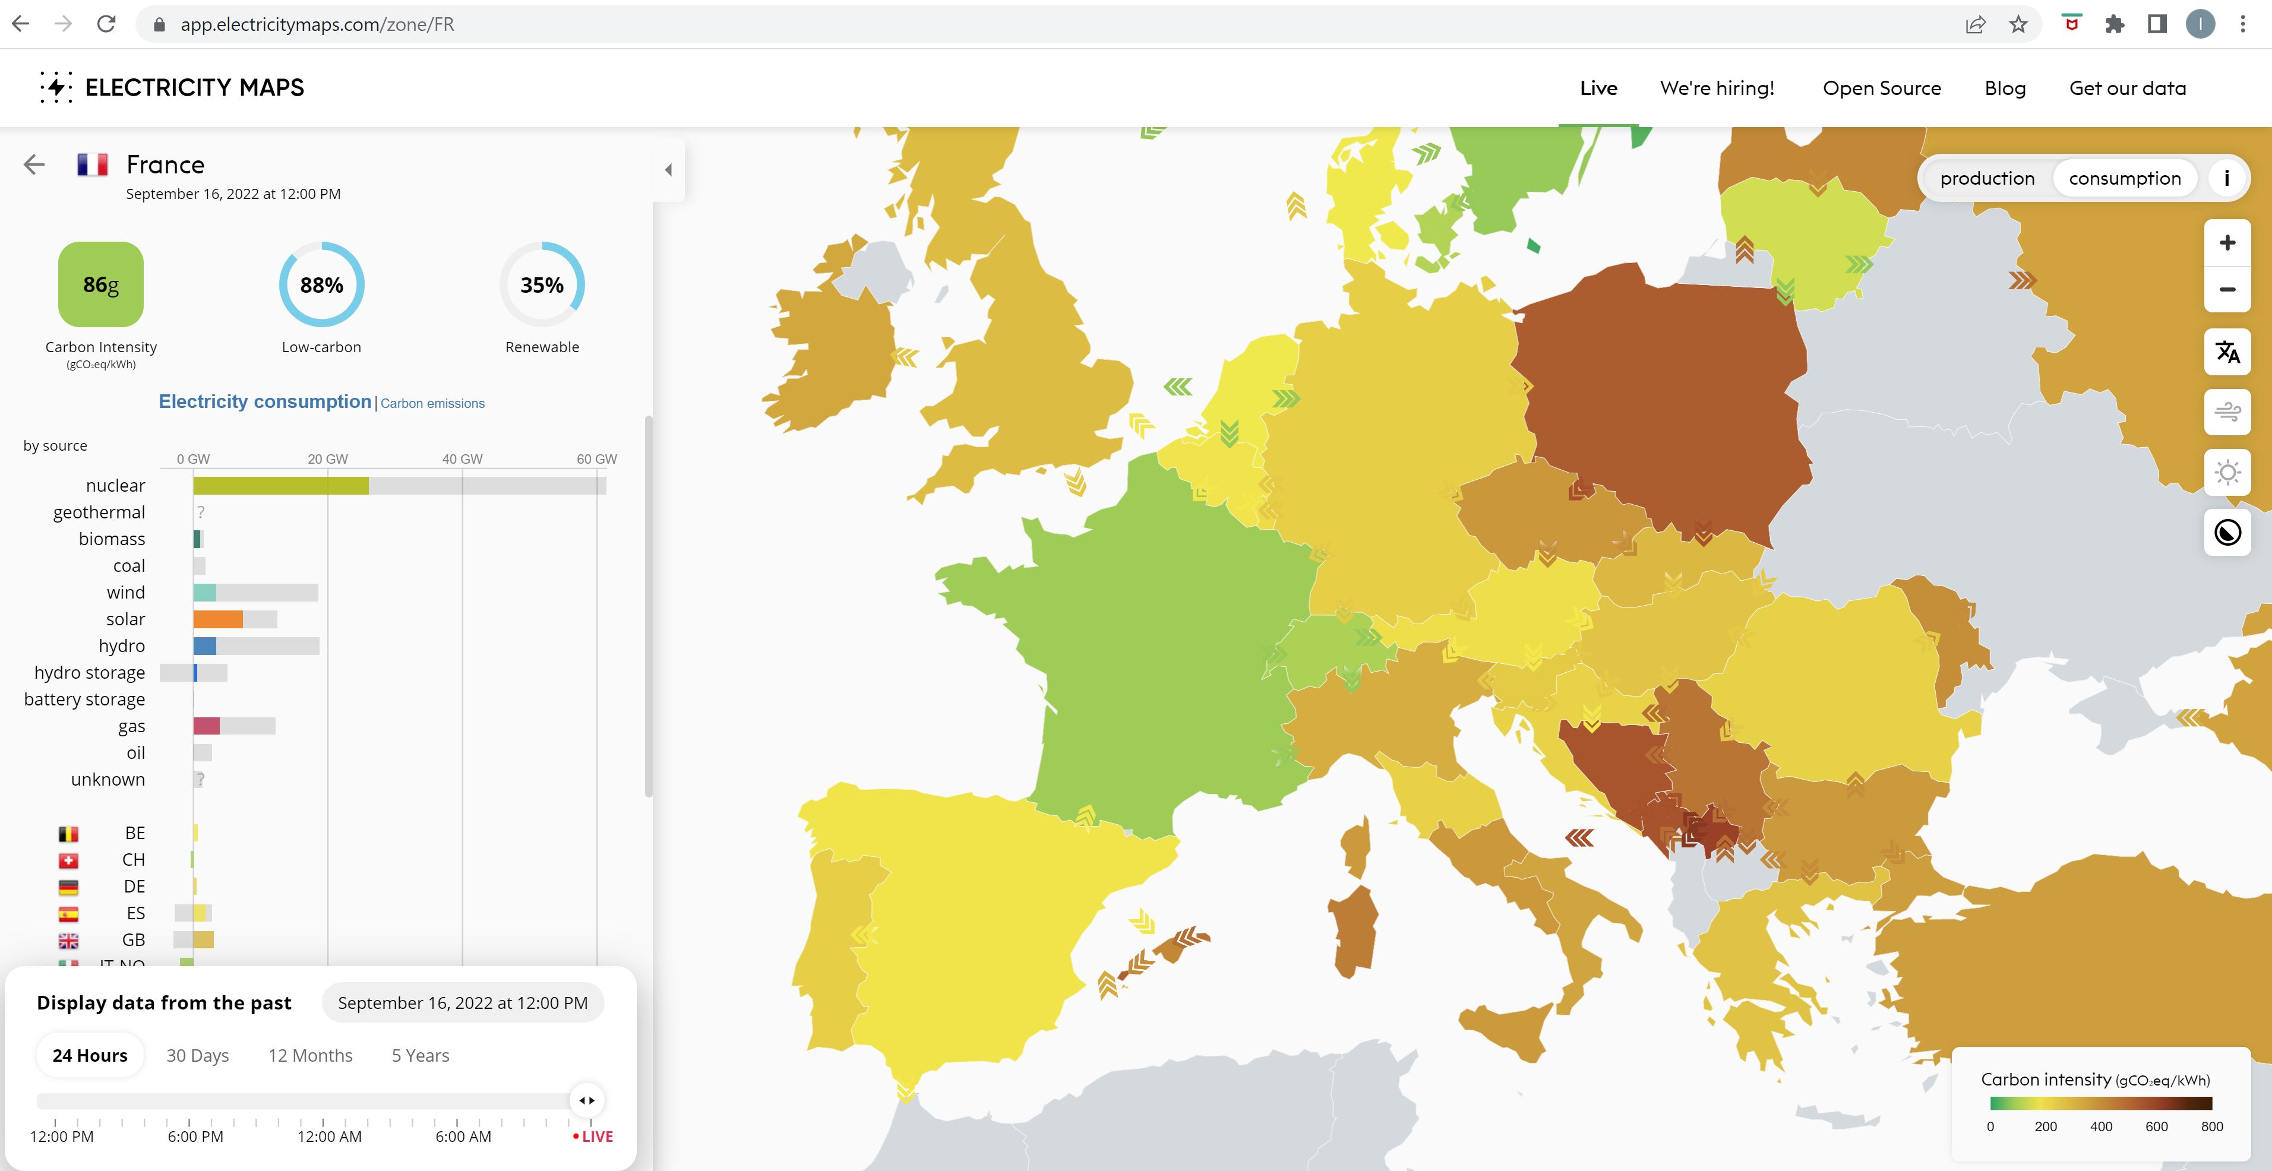The image size is (2272, 1171).
Task: Collapse the left panel with triangle
Action: point(669,169)
